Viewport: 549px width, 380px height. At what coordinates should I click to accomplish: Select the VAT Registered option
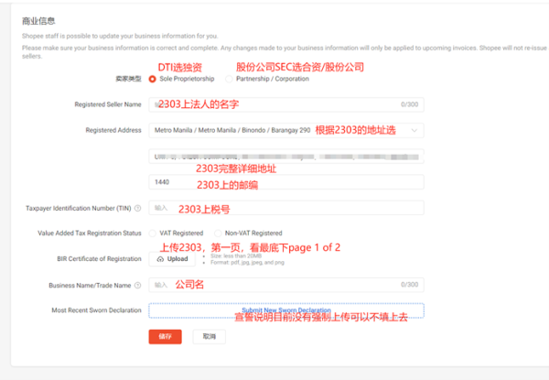(x=153, y=233)
